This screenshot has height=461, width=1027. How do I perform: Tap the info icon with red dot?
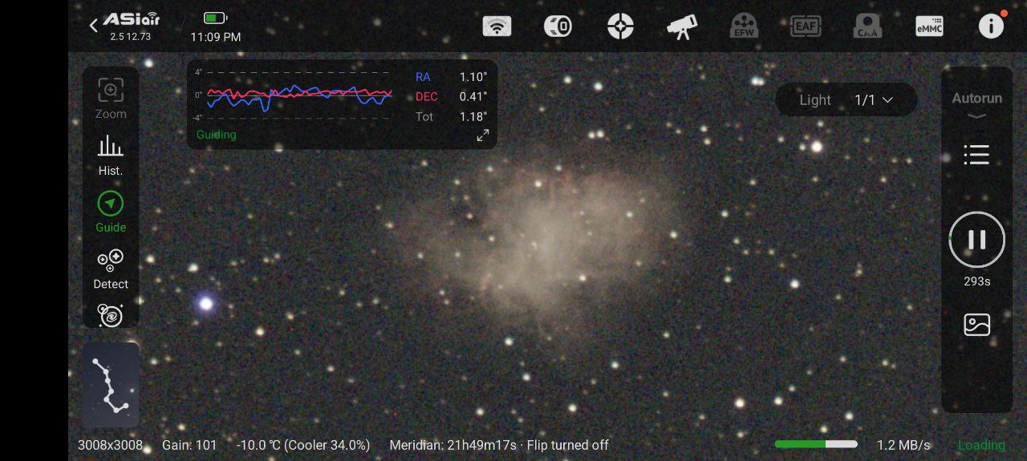991,26
